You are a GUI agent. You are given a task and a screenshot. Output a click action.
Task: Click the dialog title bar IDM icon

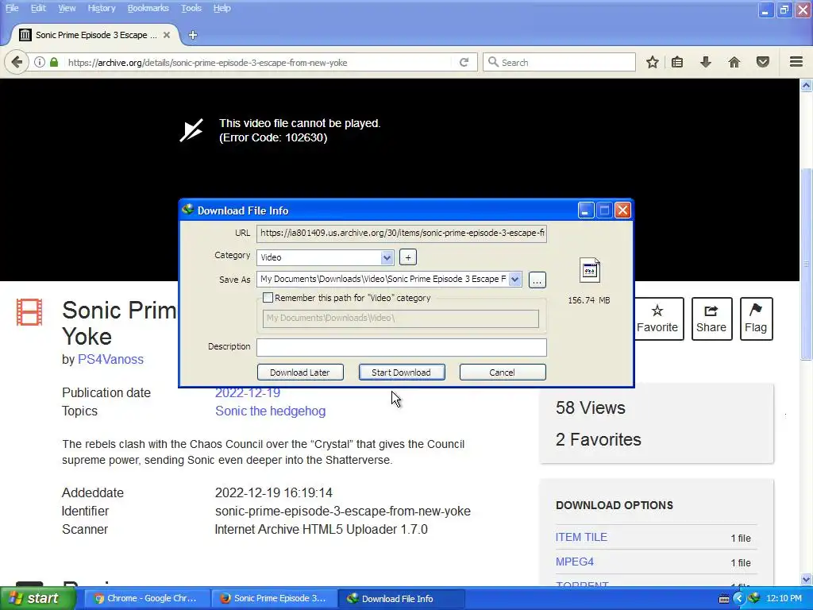tap(187, 210)
